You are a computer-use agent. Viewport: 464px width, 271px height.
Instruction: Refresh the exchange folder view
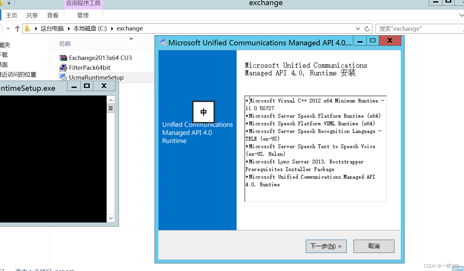[367, 29]
